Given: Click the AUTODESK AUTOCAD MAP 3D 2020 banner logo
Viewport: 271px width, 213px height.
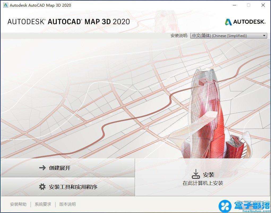Looking at the screenshot, I should point(68,22).
